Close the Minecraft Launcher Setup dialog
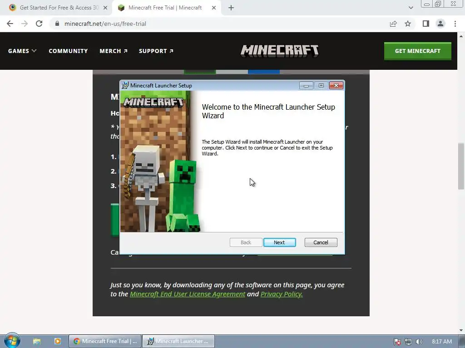The image size is (465, 348). pyautogui.click(x=336, y=86)
